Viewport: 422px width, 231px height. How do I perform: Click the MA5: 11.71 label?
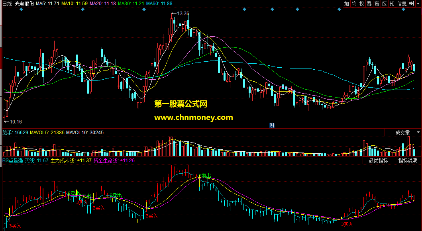pyautogui.click(x=47, y=4)
